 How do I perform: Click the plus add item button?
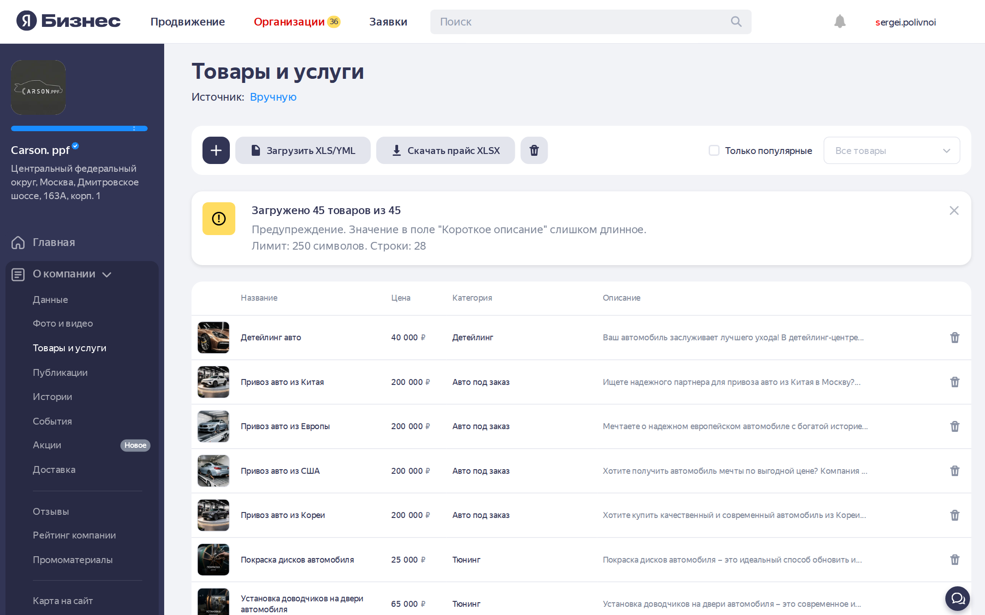tap(216, 150)
